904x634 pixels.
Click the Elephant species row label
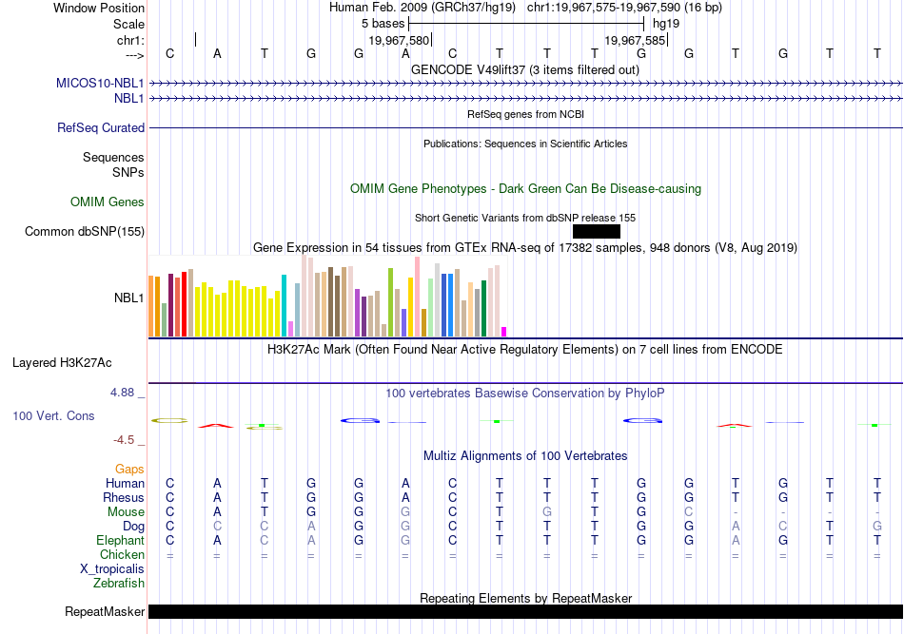pos(120,540)
